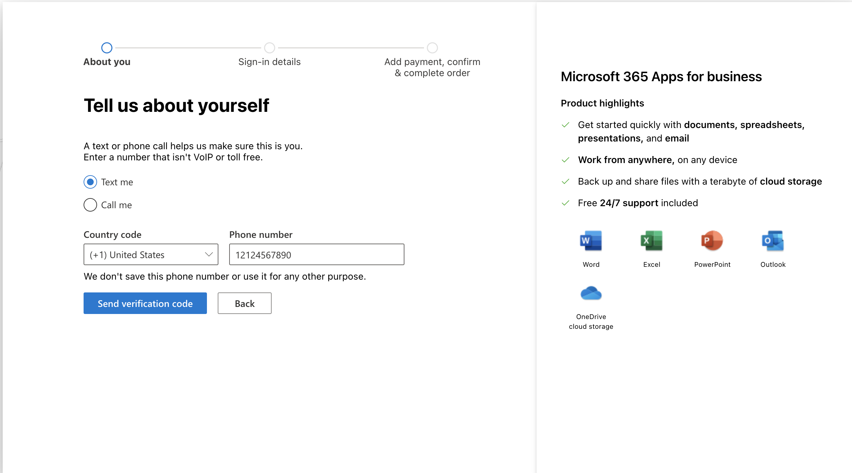
Task: Click the Add payment step circle
Action: click(432, 48)
